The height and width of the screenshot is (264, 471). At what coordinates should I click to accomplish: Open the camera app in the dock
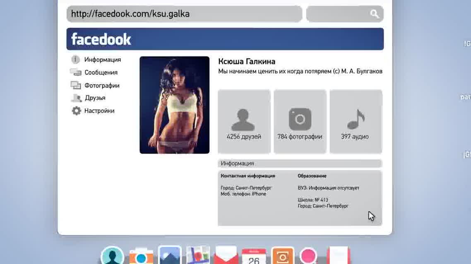pyautogui.click(x=141, y=256)
